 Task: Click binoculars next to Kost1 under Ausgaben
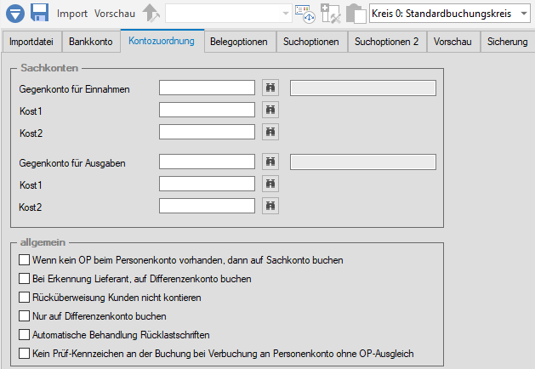[270, 184]
